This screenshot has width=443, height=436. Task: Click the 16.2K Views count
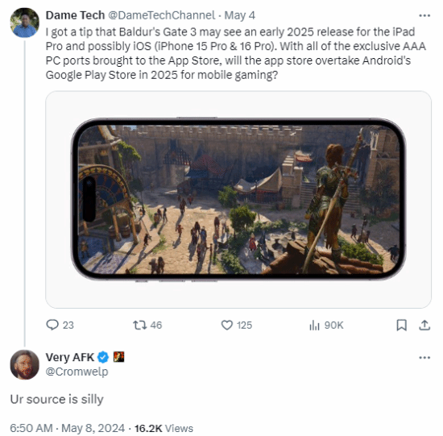pyautogui.click(x=164, y=428)
